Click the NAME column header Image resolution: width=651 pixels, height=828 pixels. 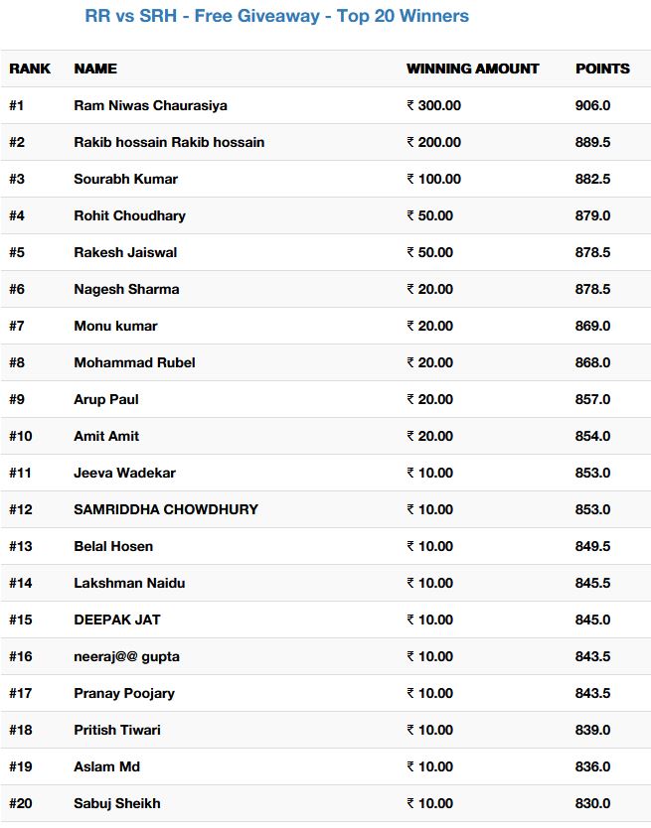[95, 69]
